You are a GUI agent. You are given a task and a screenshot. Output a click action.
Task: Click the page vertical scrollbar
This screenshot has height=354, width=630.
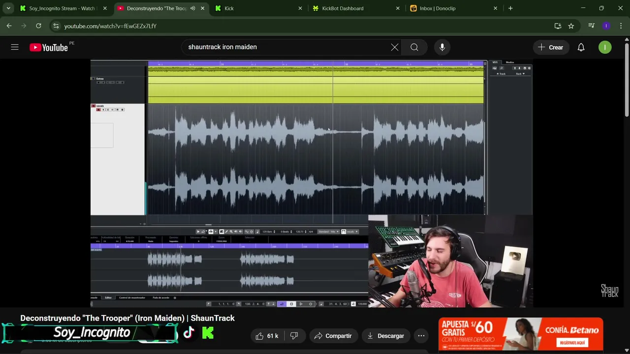pos(627,79)
